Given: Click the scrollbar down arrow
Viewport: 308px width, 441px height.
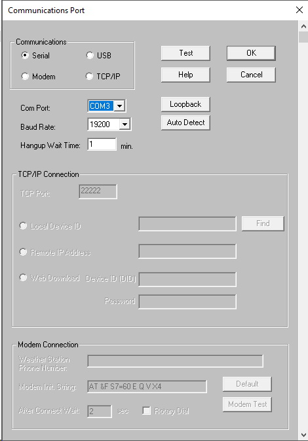Looking at the screenshot, I should (x=303, y=435).
